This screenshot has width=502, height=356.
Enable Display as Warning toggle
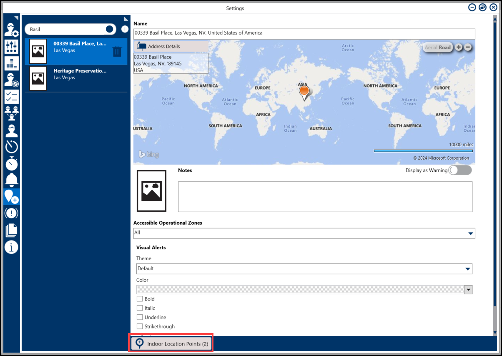[x=459, y=170]
